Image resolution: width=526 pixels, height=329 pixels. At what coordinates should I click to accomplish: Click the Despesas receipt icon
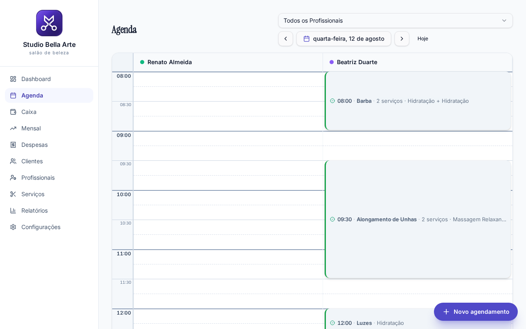point(13,145)
